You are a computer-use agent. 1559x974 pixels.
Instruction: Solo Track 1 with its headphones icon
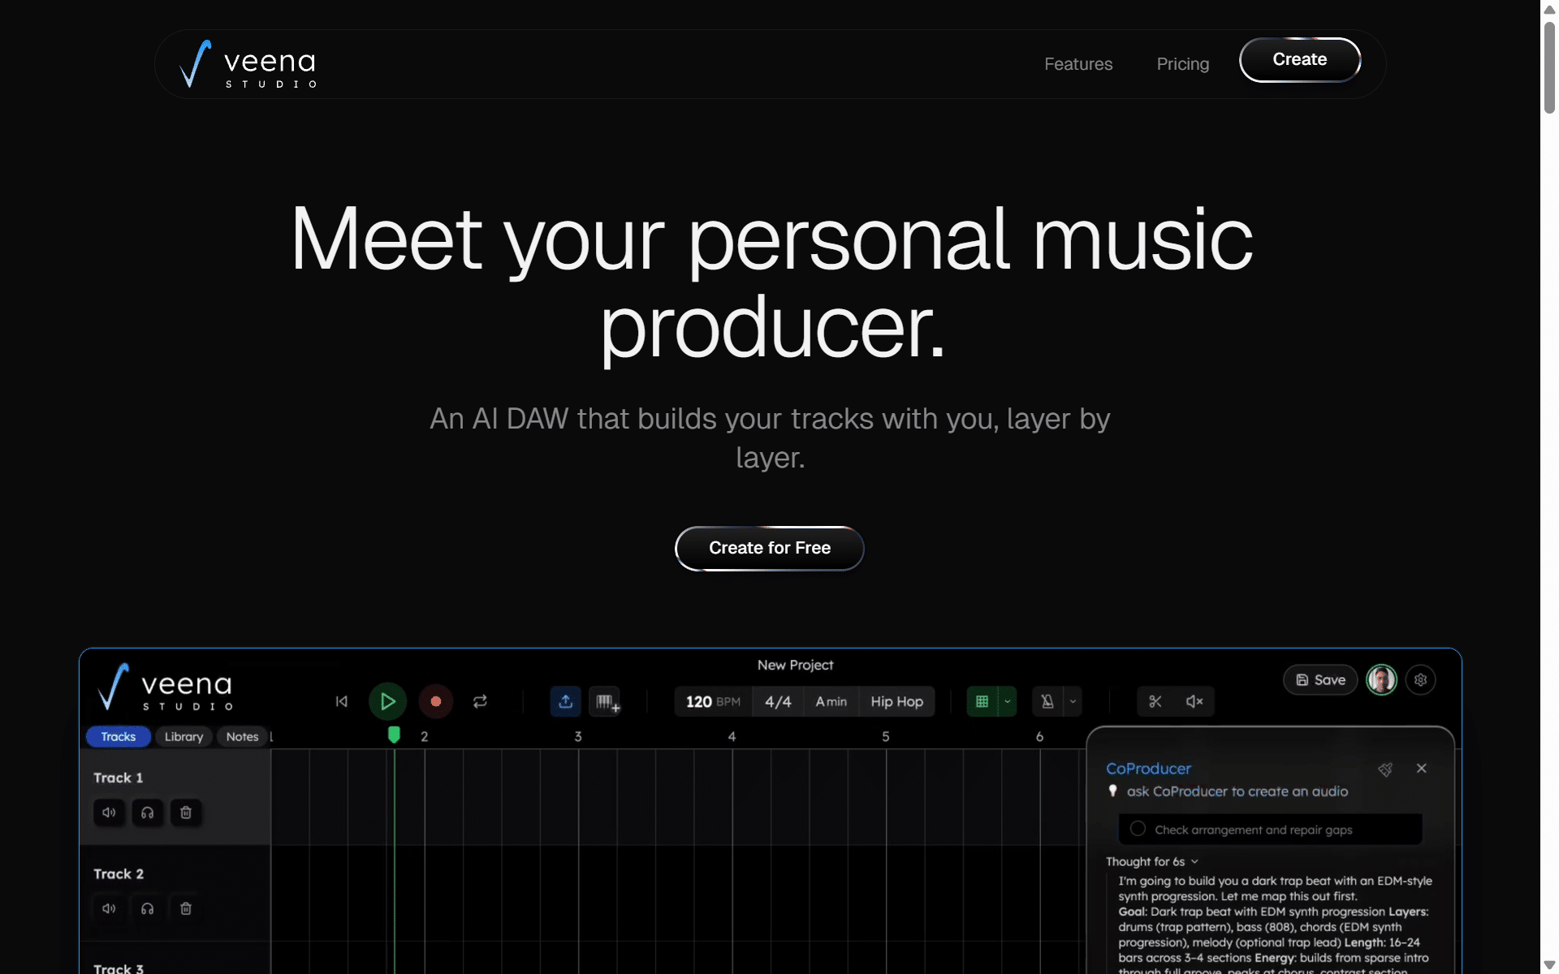coord(147,812)
